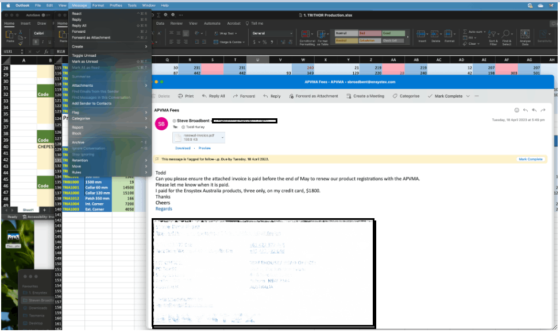Click the Preview attachment link
This screenshot has height=333, width=560.
pyautogui.click(x=204, y=148)
